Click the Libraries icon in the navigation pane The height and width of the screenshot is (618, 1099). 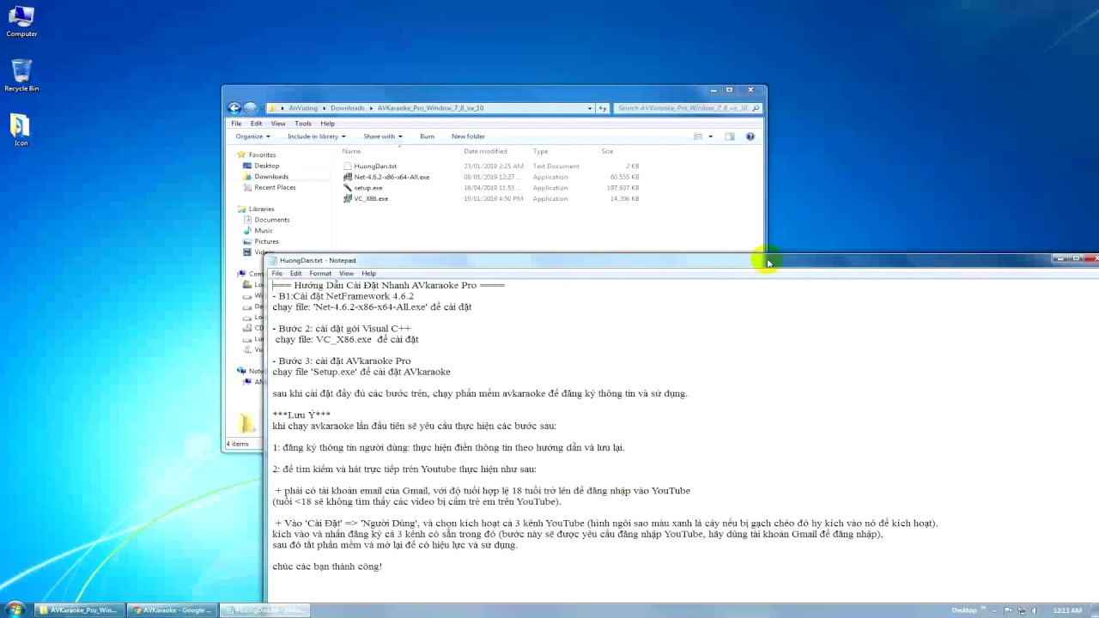tap(241, 209)
